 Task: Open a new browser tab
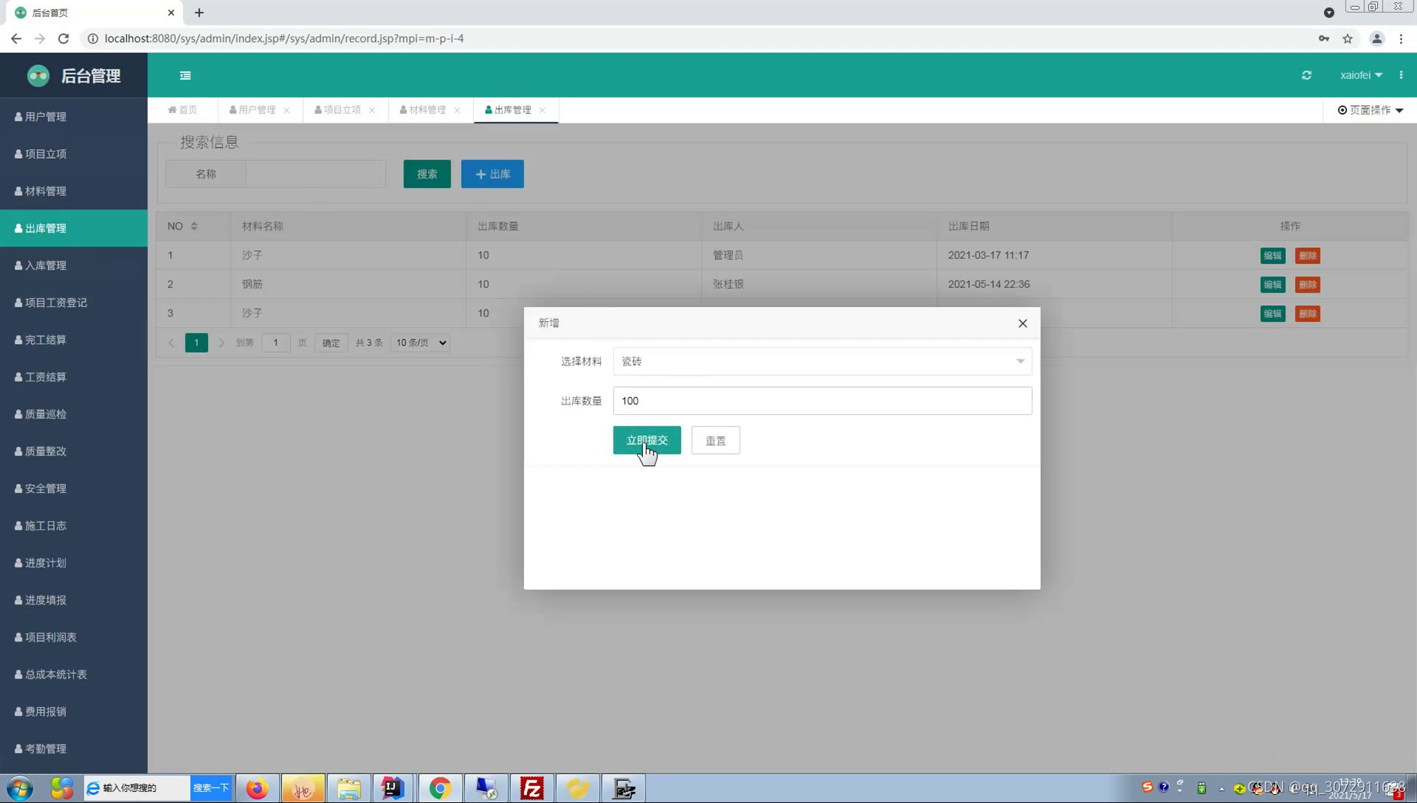199,13
